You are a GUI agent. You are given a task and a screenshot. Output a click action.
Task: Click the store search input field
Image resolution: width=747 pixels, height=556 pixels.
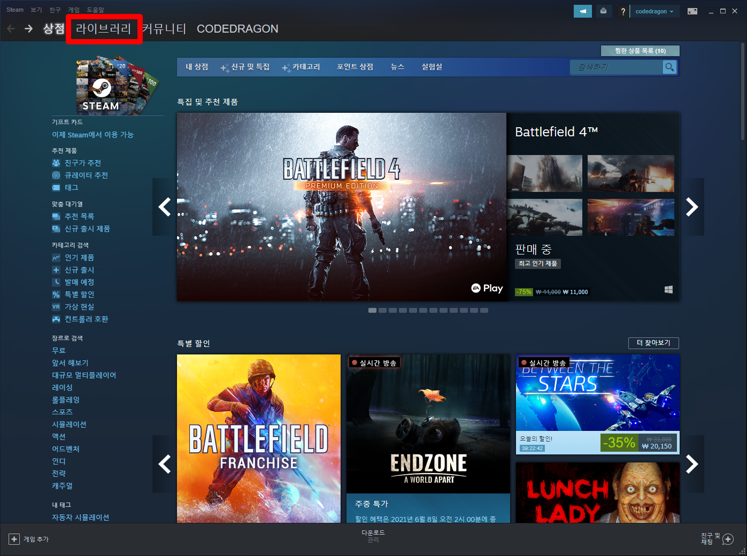click(617, 67)
